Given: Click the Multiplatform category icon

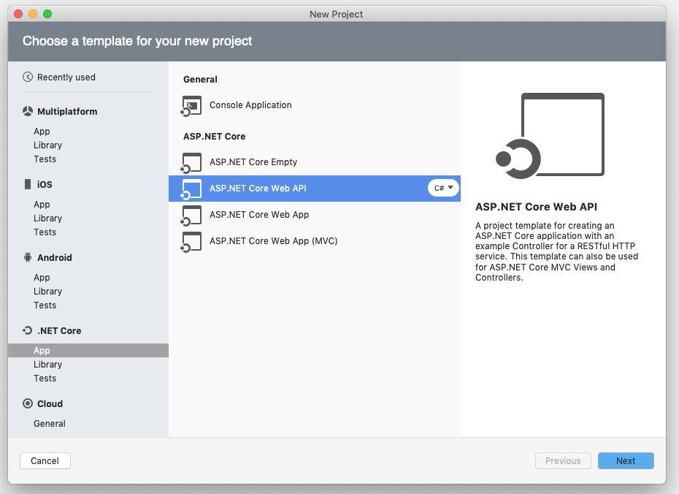Looking at the screenshot, I should [28, 111].
